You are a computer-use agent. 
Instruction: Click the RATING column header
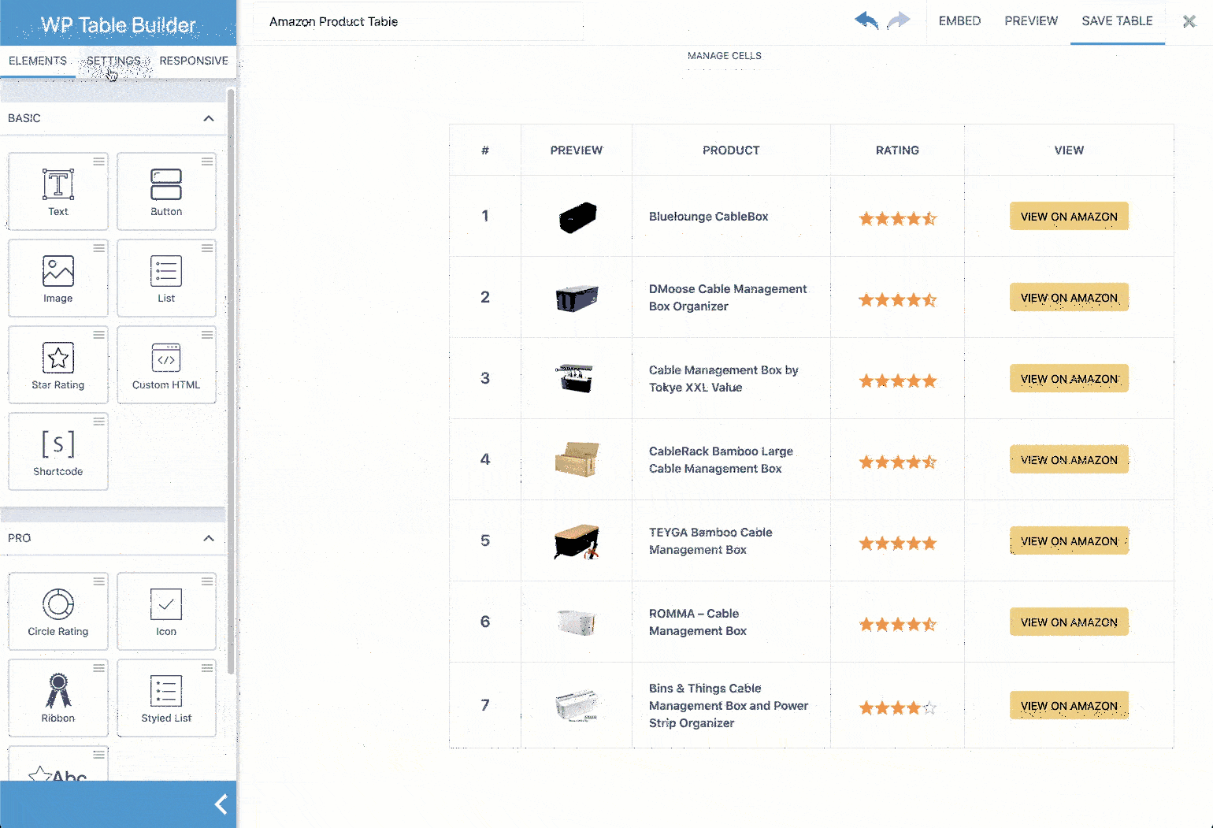click(x=897, y=150)
